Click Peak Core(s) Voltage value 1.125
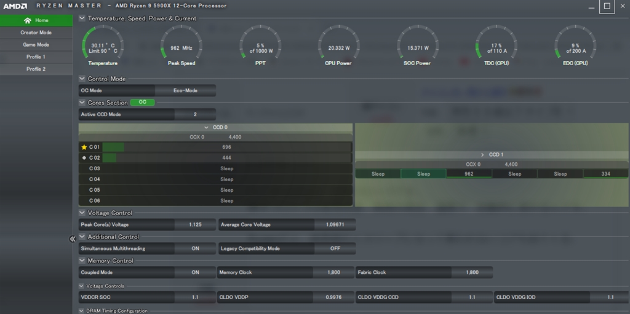Screen dimensions: 630x314 195,225
